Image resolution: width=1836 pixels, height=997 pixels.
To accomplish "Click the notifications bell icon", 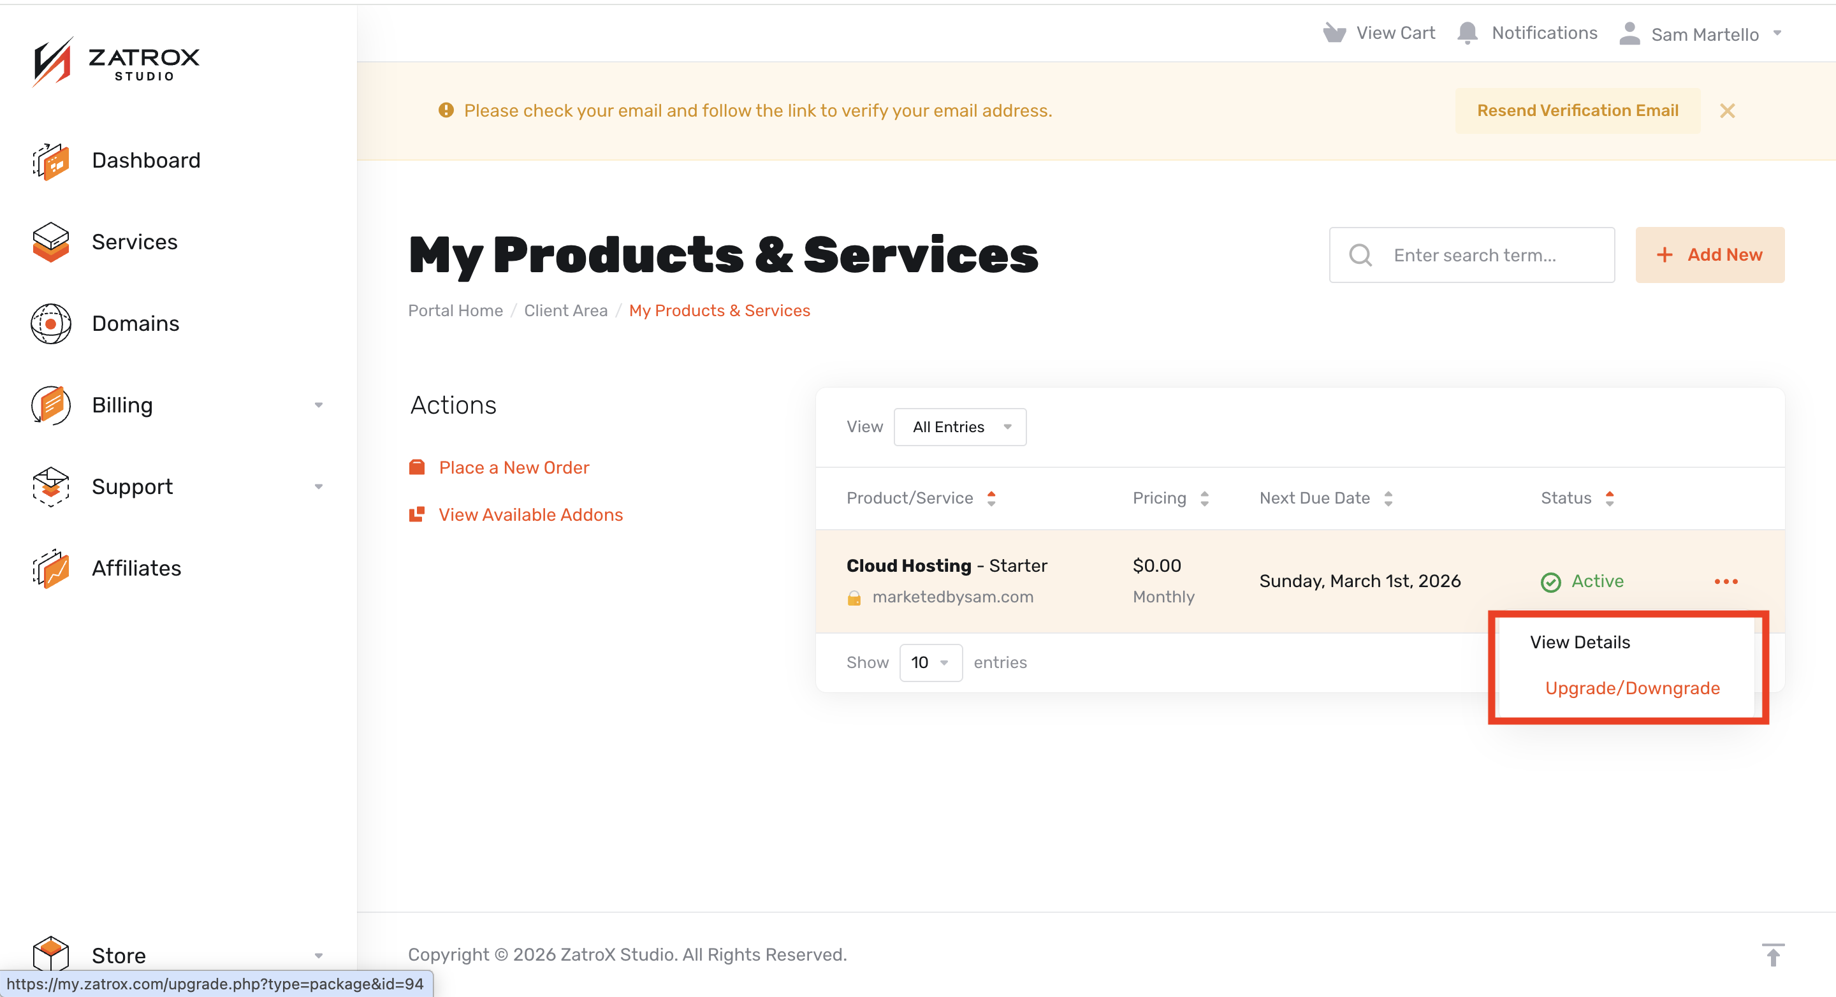I will pyautogui.click(x=1467, y=34).
